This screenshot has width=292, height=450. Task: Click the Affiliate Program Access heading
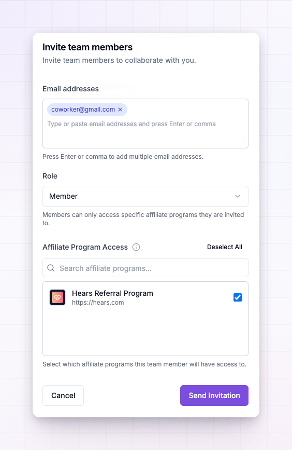[x=85, y=247]
